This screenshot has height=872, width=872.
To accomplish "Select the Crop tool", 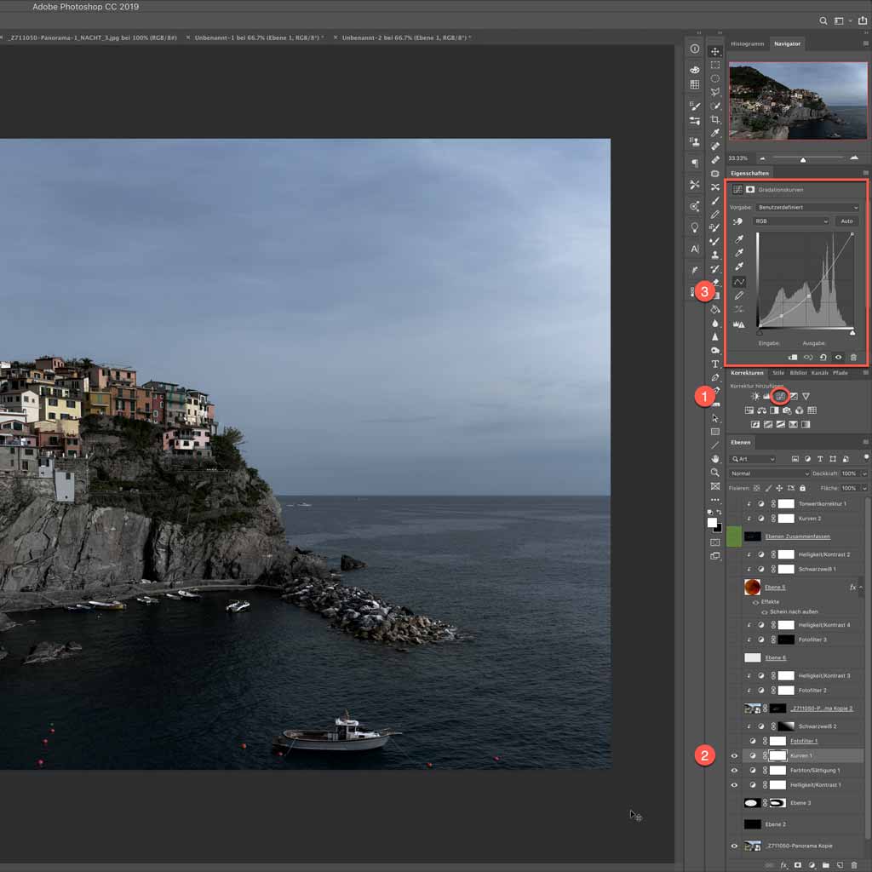I will click(x=715, y=119).
